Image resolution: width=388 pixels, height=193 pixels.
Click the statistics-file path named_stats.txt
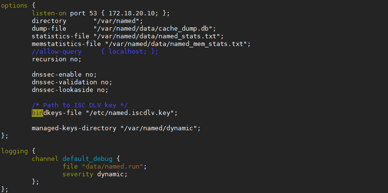click(157, 36)
